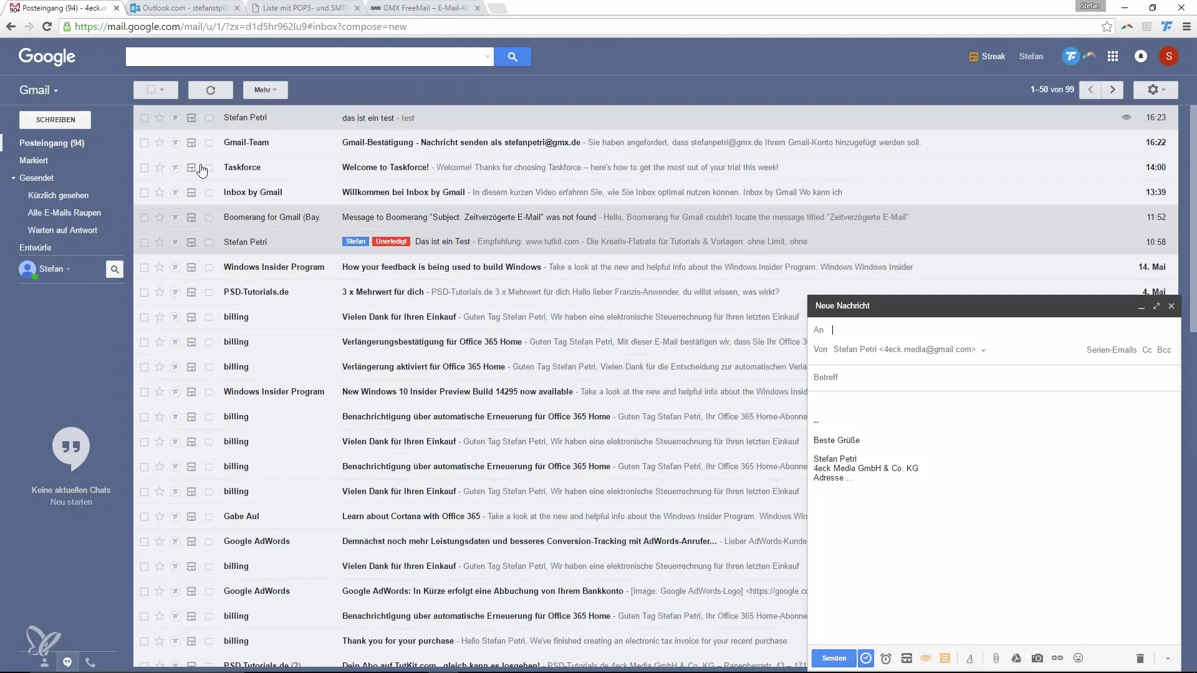Open Google notifications bell icon

point(1141,57)
